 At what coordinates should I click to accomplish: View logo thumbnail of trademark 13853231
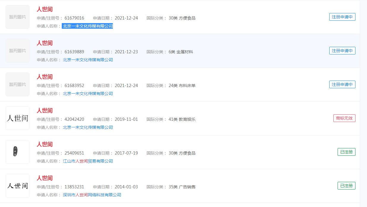click(x=18, y=186)
